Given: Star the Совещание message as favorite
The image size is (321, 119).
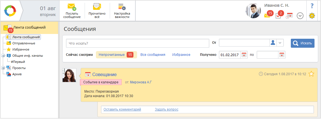Looking at the screenshot, I should click(x=311, y=74).
